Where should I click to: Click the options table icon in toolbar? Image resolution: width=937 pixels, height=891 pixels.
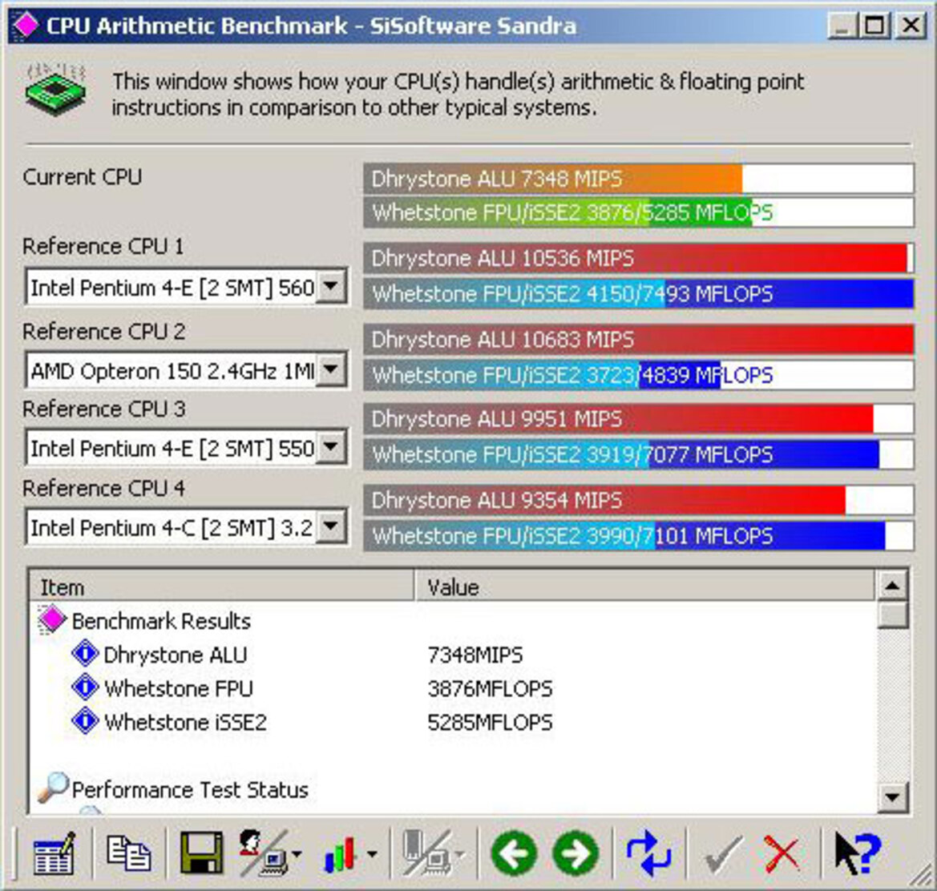click(55, 853)
